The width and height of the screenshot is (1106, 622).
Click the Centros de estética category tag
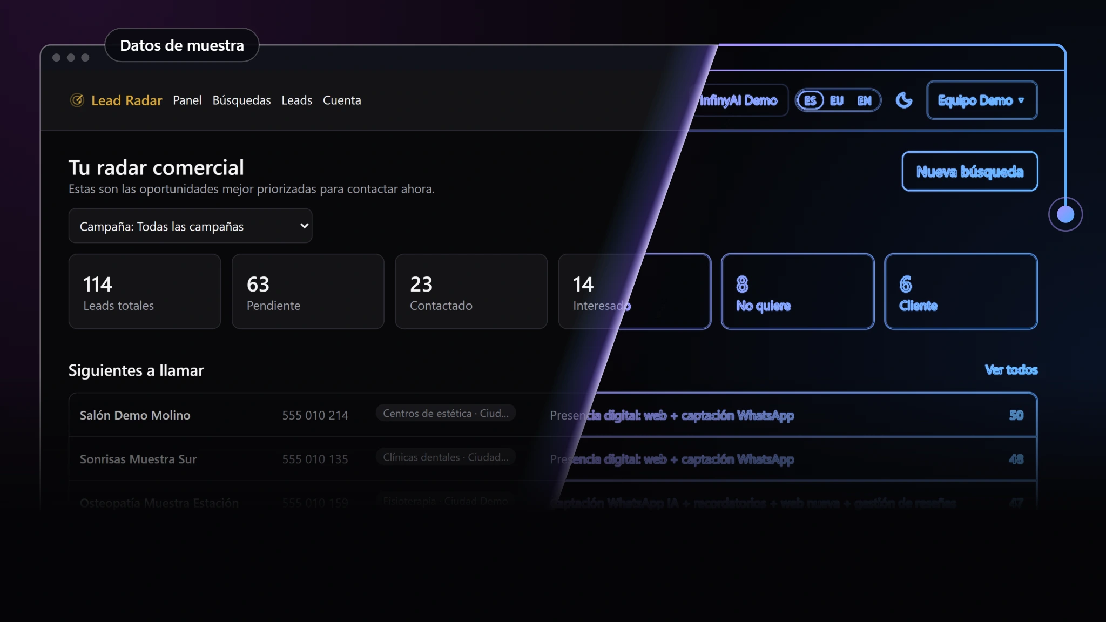[x=446, y=413]
